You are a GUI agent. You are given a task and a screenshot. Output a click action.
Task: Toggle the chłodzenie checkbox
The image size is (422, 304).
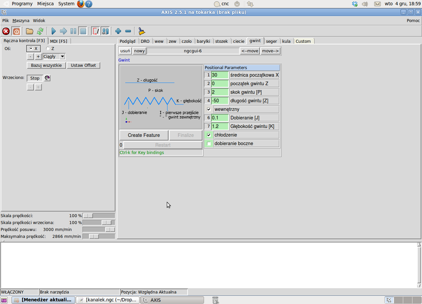pyautogui.click(x=209, y=135)
